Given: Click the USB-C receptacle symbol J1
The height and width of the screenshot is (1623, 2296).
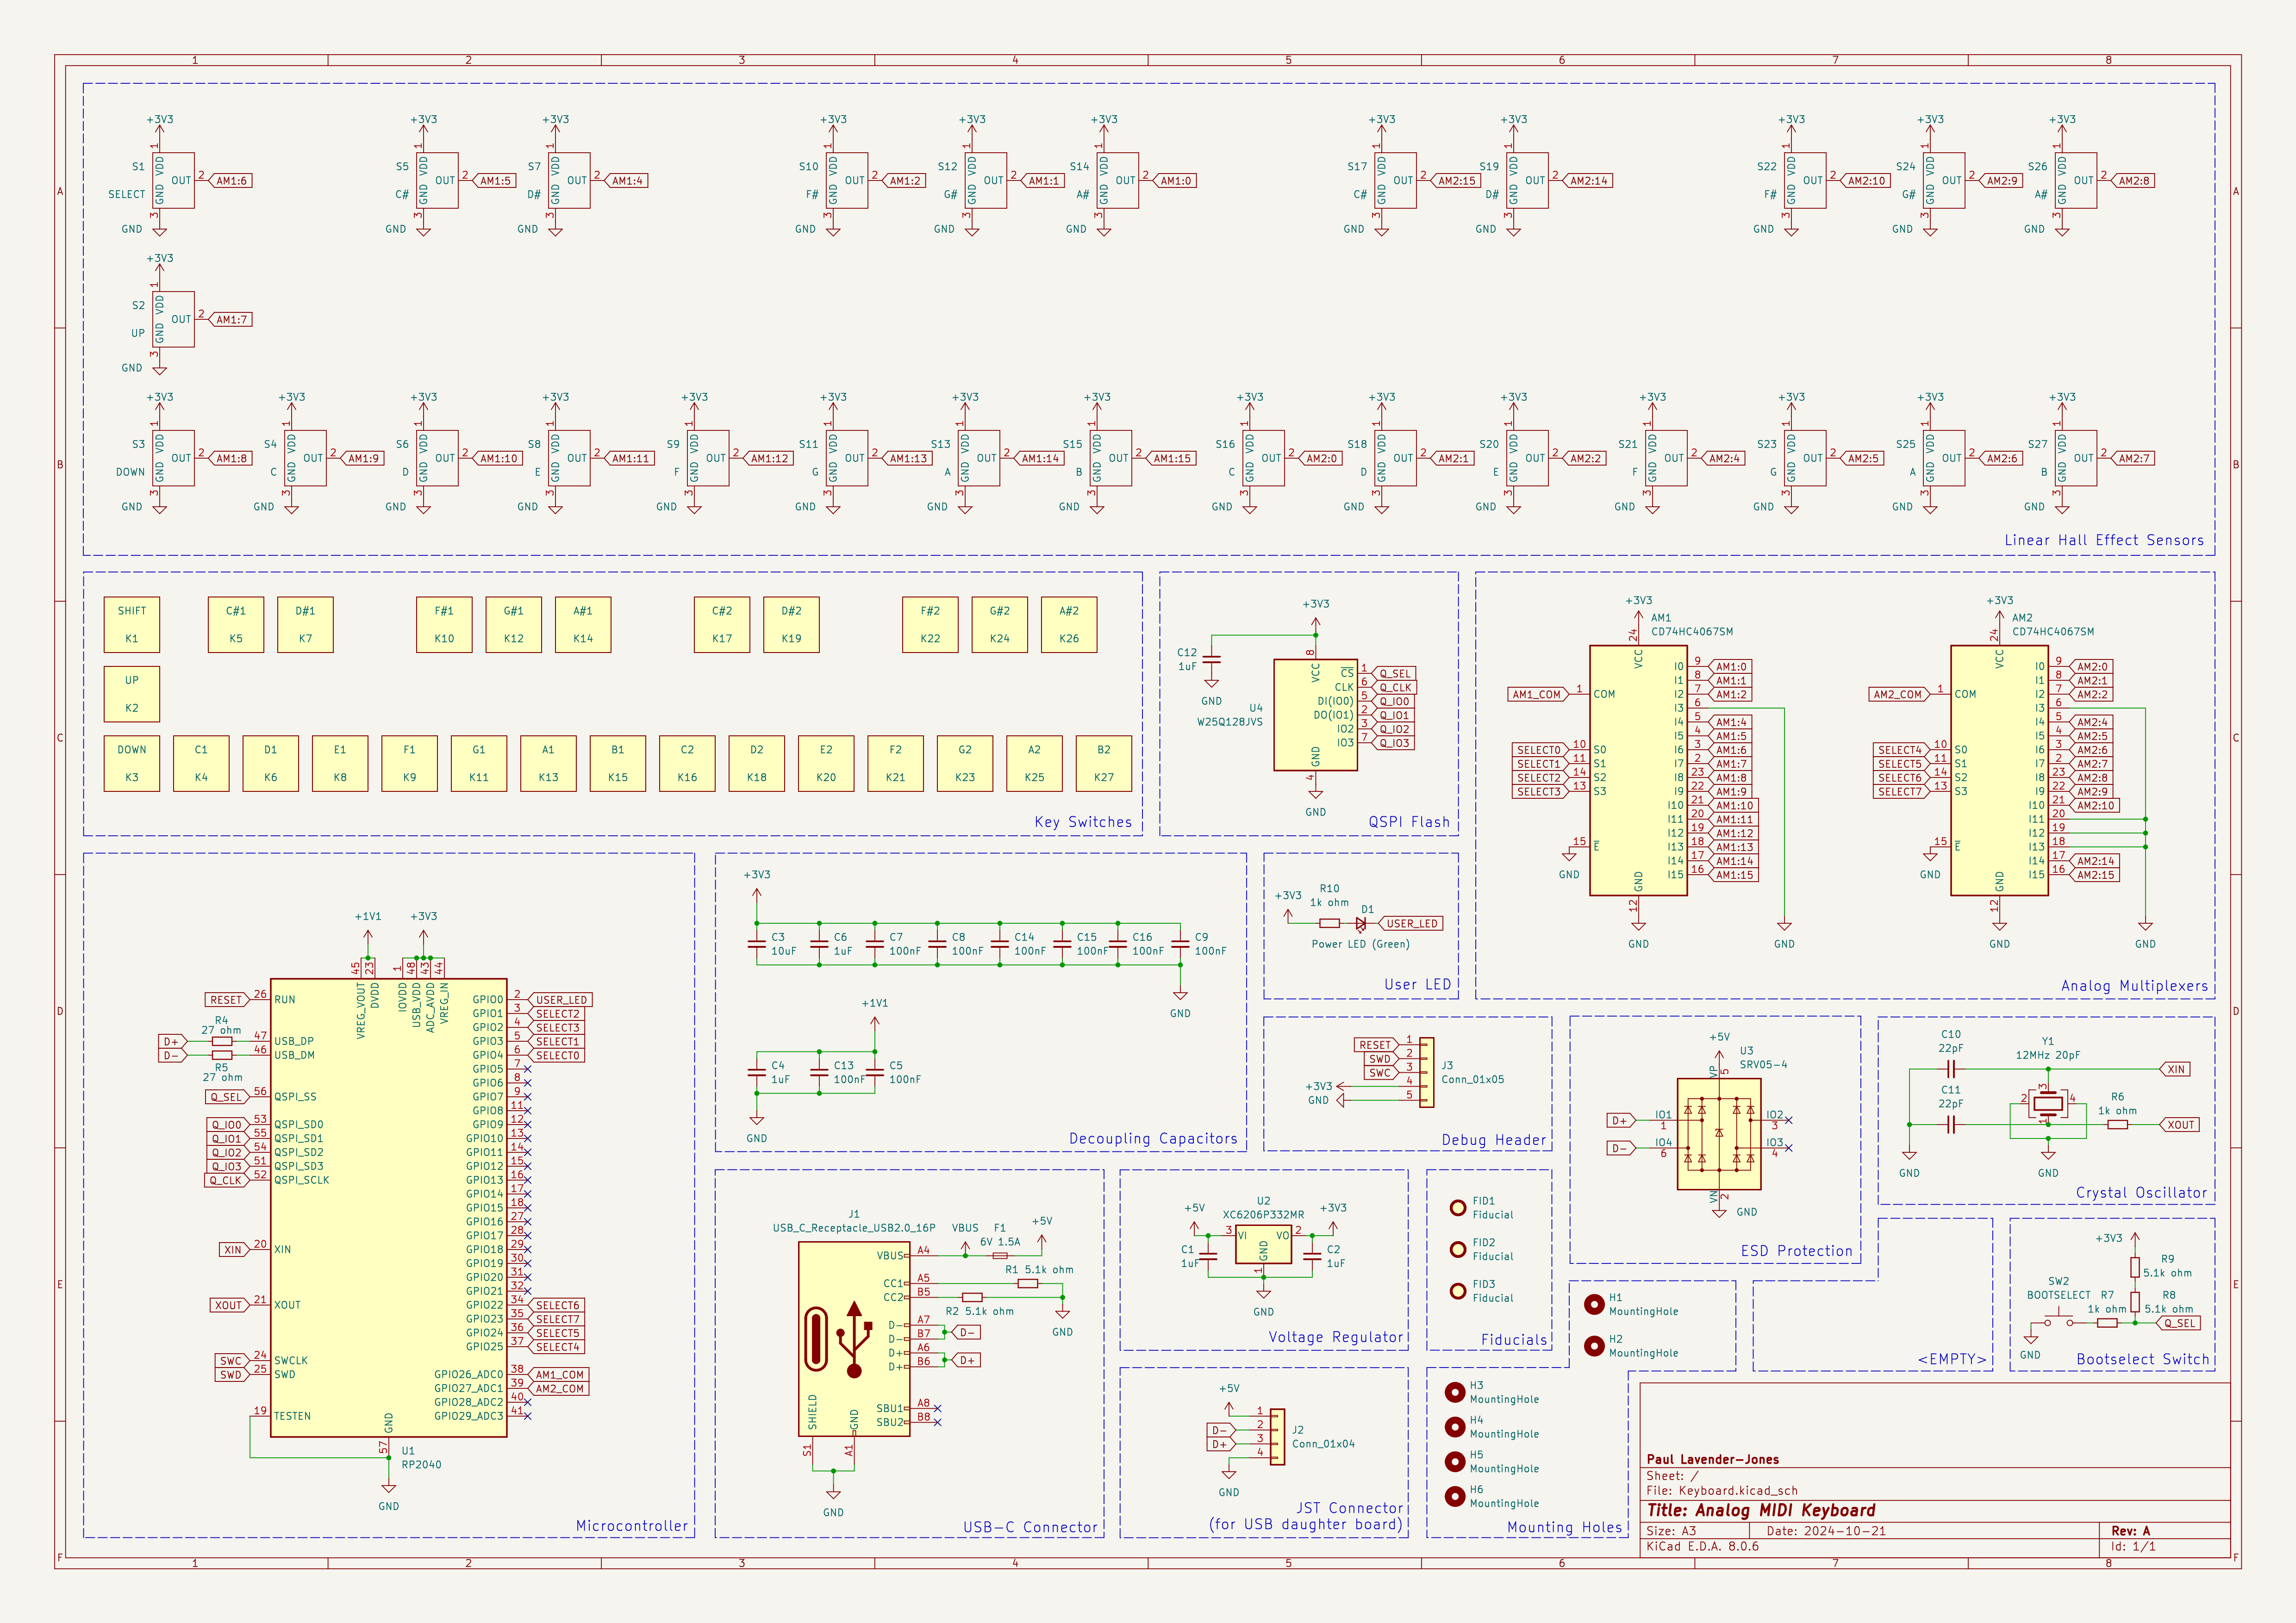Looking at the screenshot, I should tap(852, 1340).
